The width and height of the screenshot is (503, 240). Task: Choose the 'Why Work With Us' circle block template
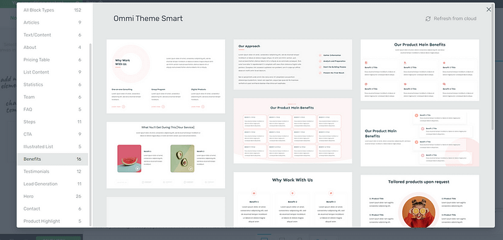[166, 77]
